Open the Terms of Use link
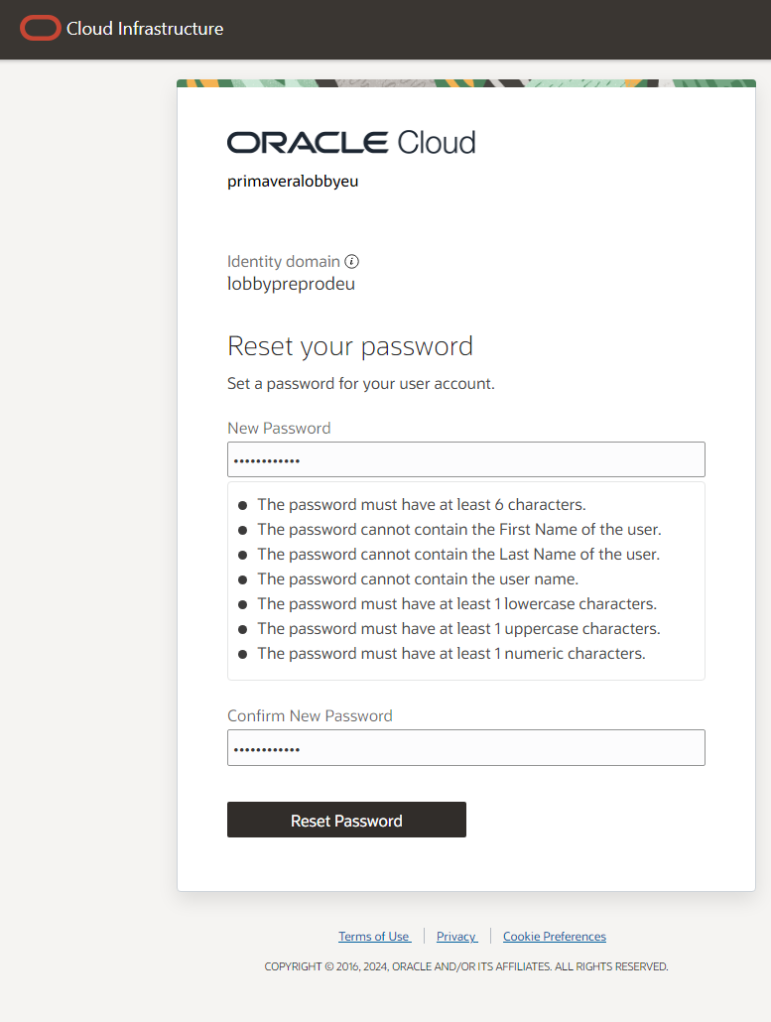Screen dimensions: 771x1022 (374, 937)
